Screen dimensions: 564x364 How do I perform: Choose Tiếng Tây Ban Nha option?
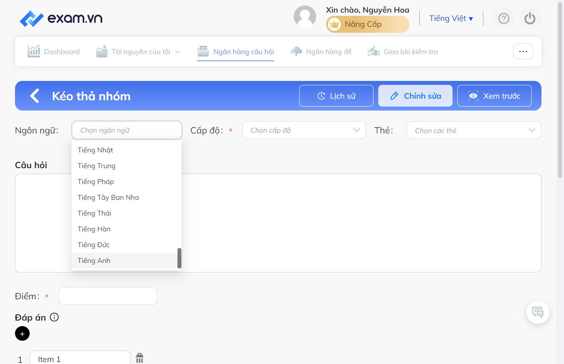click(126, 197)
